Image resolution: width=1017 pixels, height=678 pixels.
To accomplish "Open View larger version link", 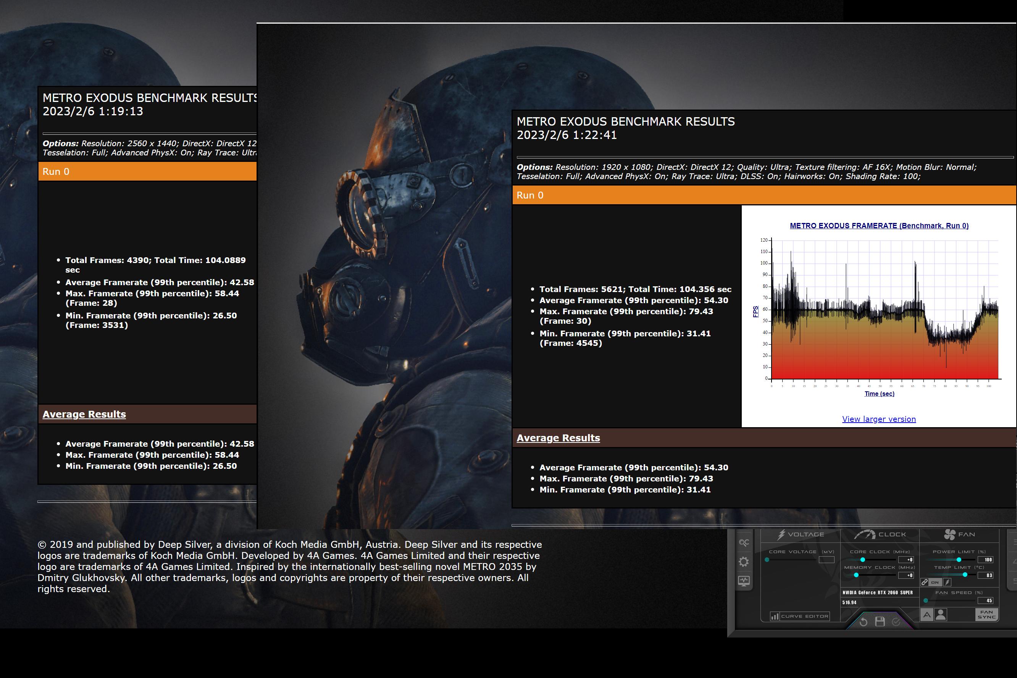I will click(x=879, y=419).
